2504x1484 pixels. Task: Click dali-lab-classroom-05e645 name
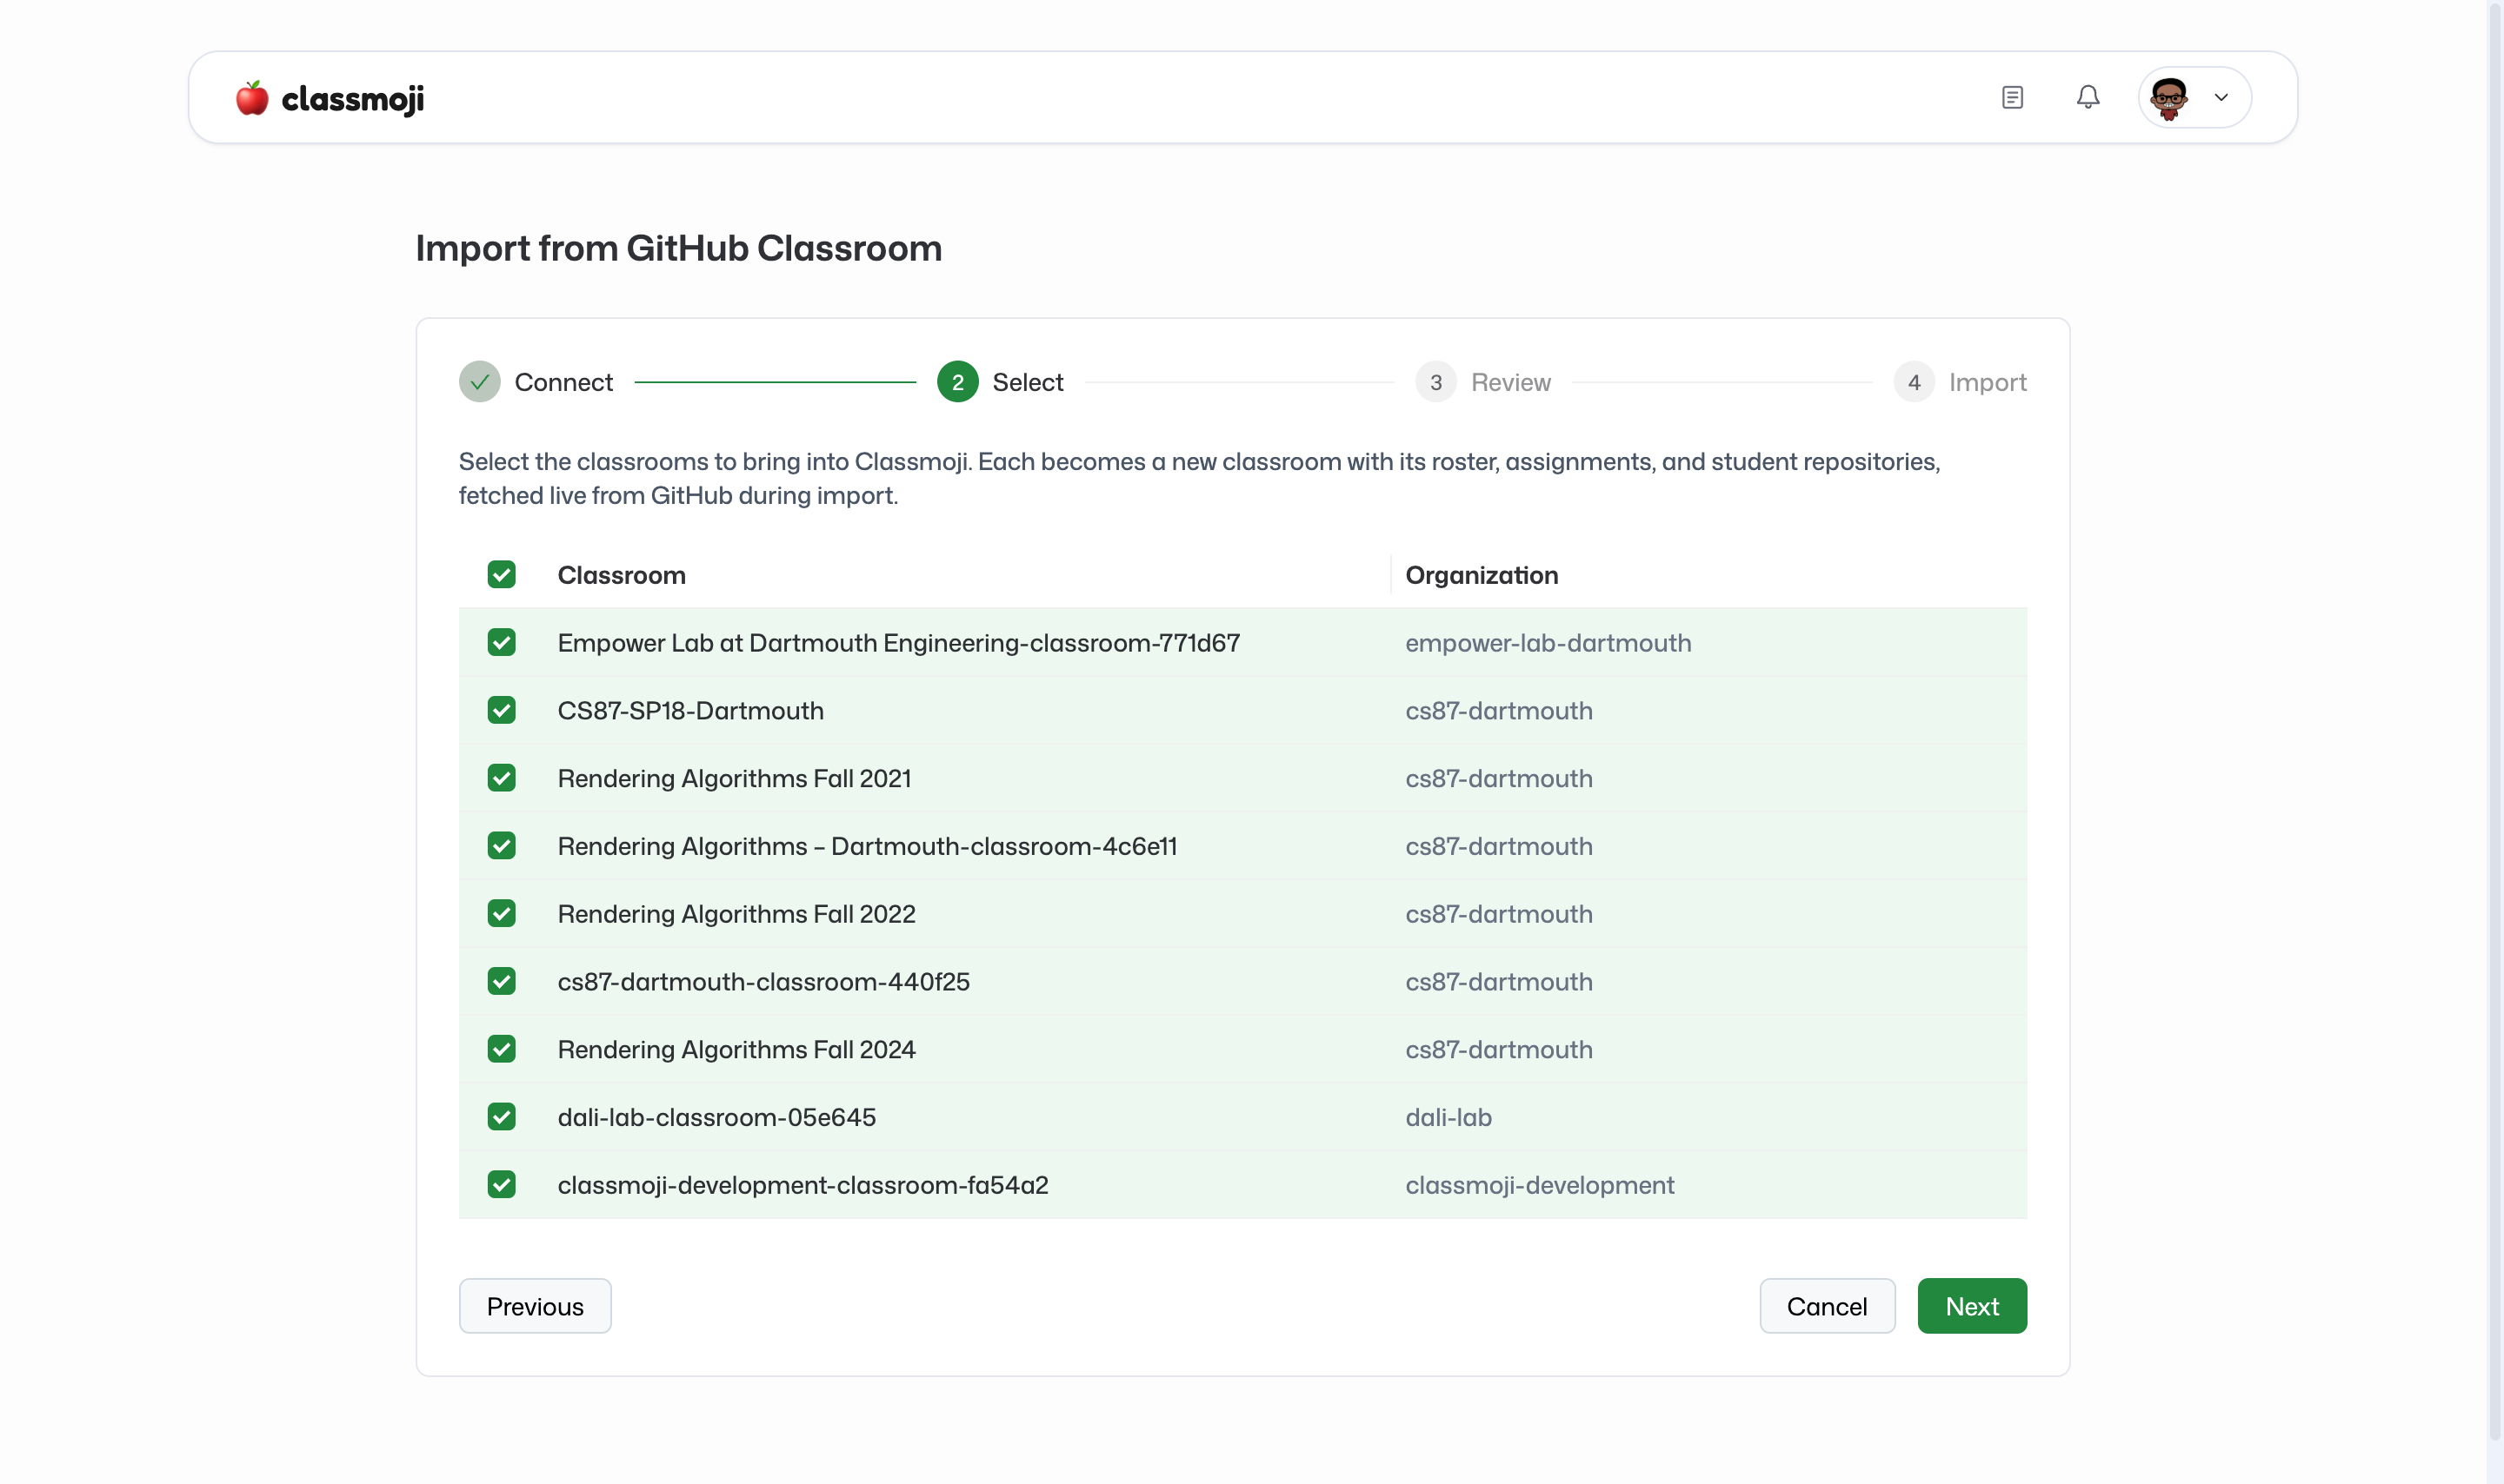(x=716, y=1117)
